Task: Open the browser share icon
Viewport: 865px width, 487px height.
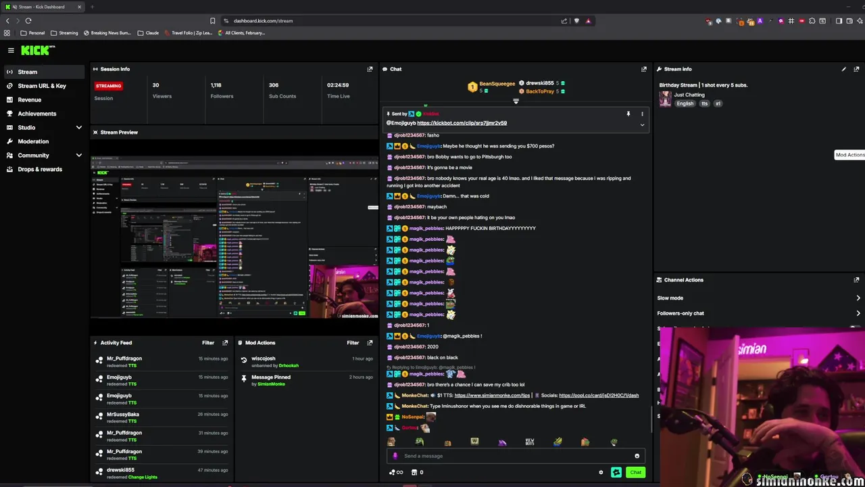Action: pos(564,21)
